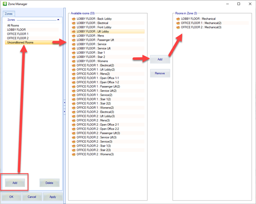
Task: Click the icon for OFFICE FLOOR 1 : Stair 1(2)
Action: pos(73,99)
